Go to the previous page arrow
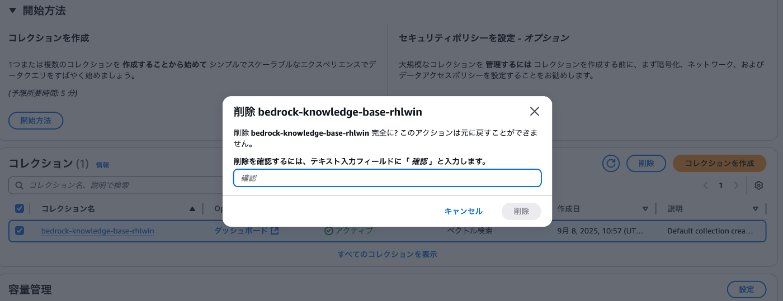Viewport: 783px width, 301px height. [x=706, y=185]
